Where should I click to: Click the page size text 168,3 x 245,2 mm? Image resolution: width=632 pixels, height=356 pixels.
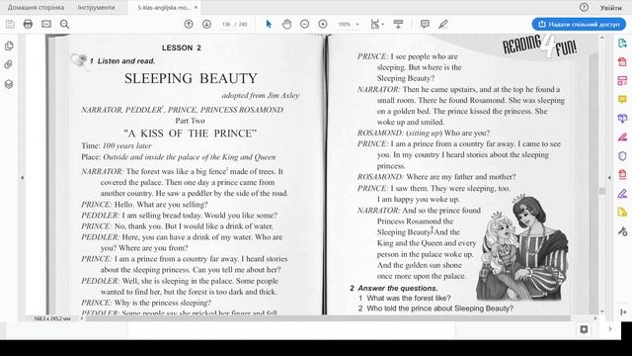tap(52, 318)
